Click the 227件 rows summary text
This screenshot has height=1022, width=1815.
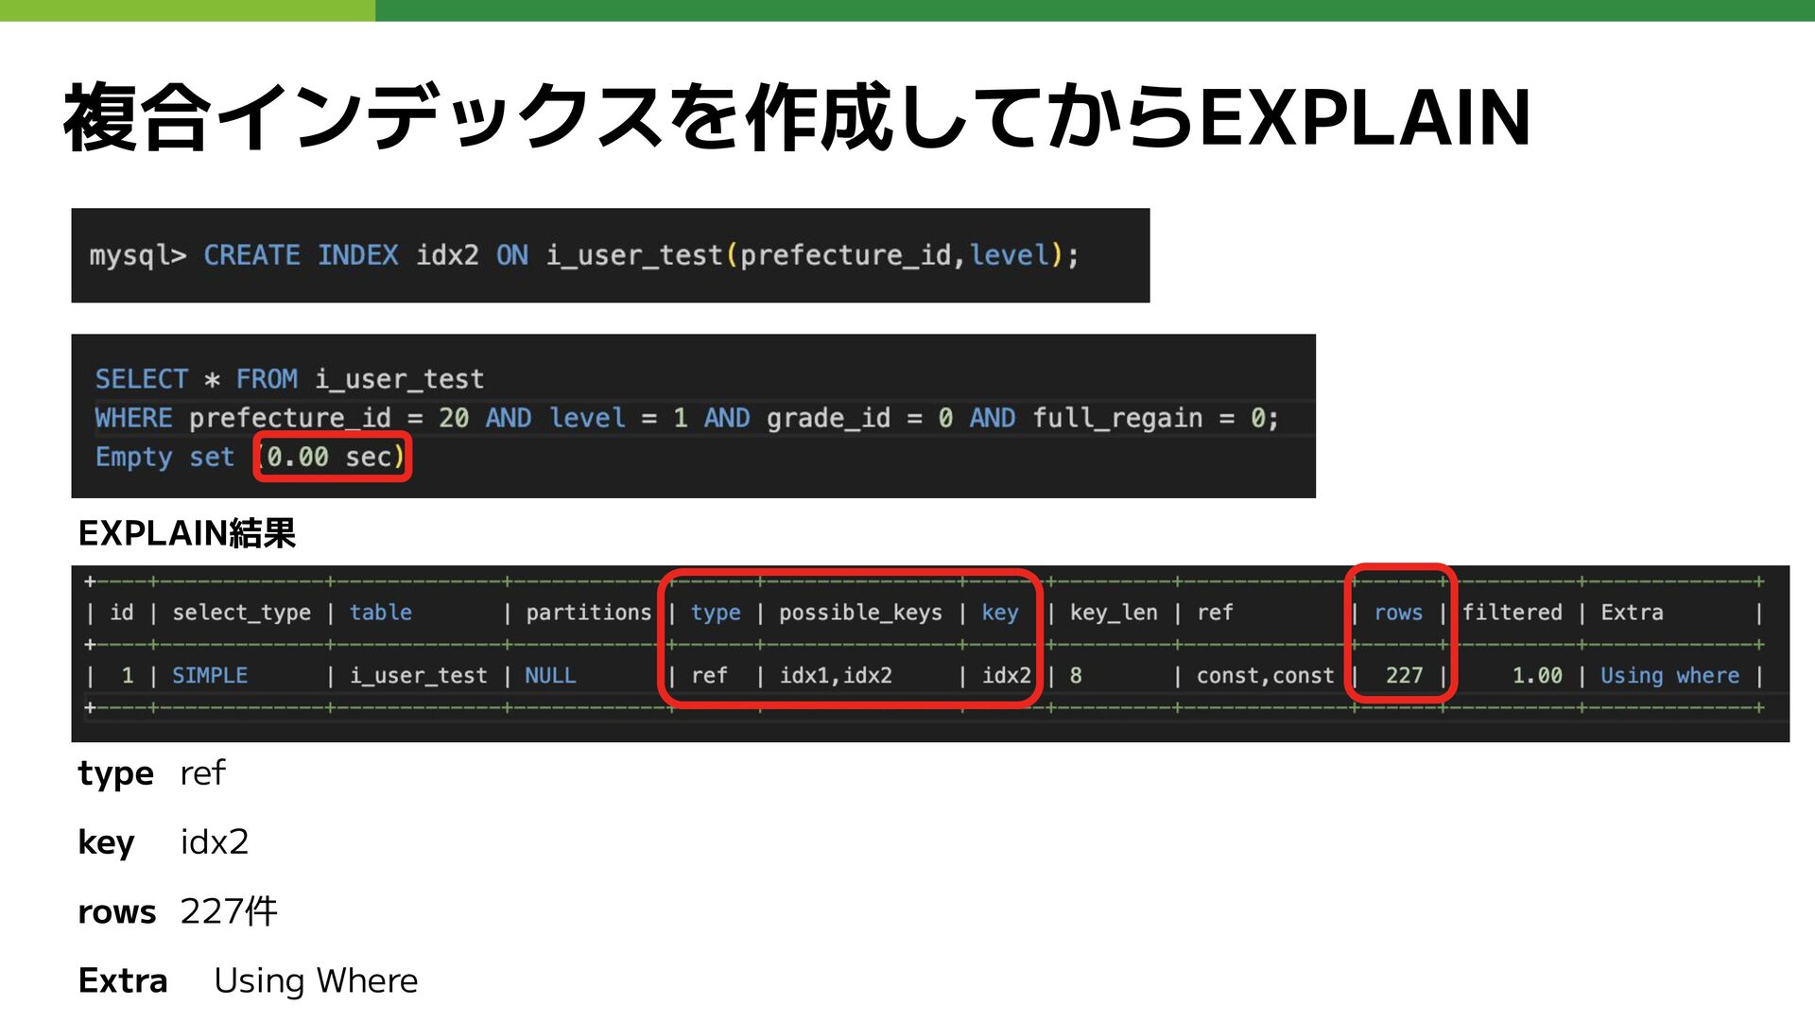(x=229, y=911)
